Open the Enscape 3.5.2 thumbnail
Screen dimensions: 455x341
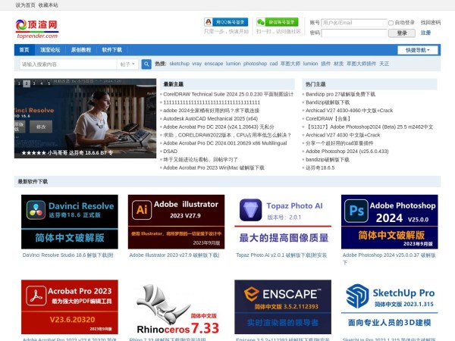[283, 307]
